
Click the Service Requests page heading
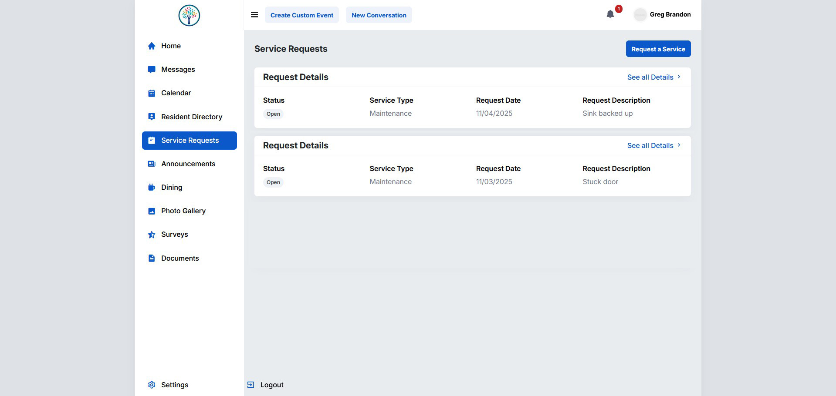pyautogui.click(x=291, y=49)
